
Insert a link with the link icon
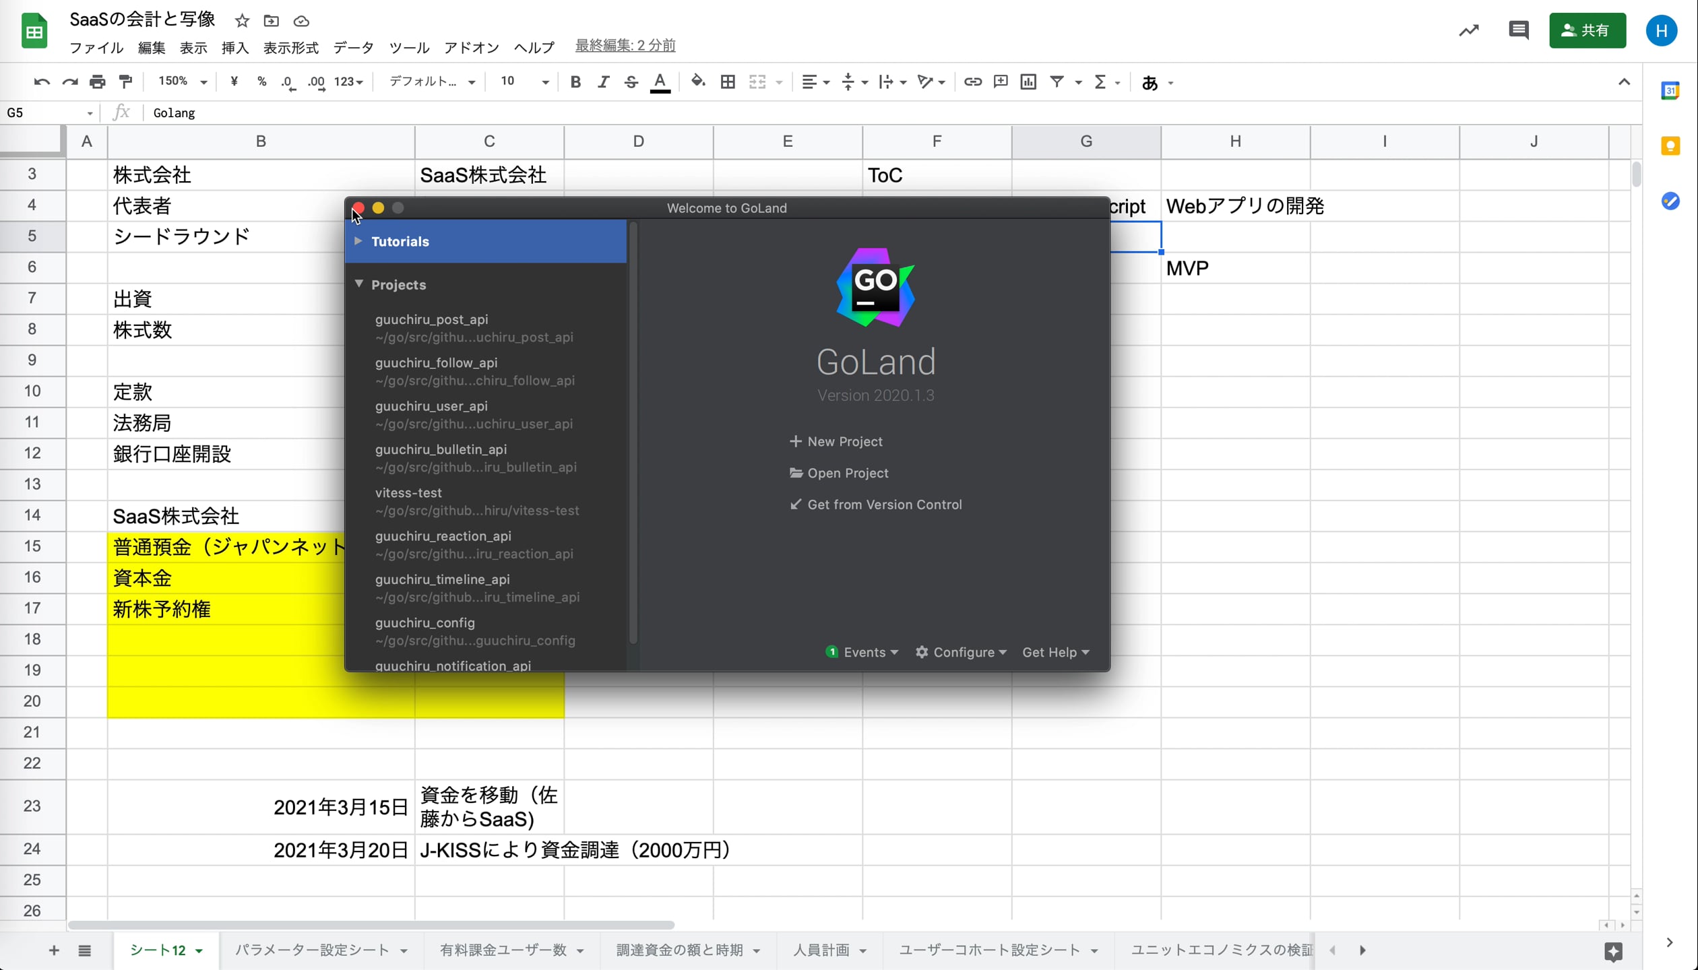972,82
